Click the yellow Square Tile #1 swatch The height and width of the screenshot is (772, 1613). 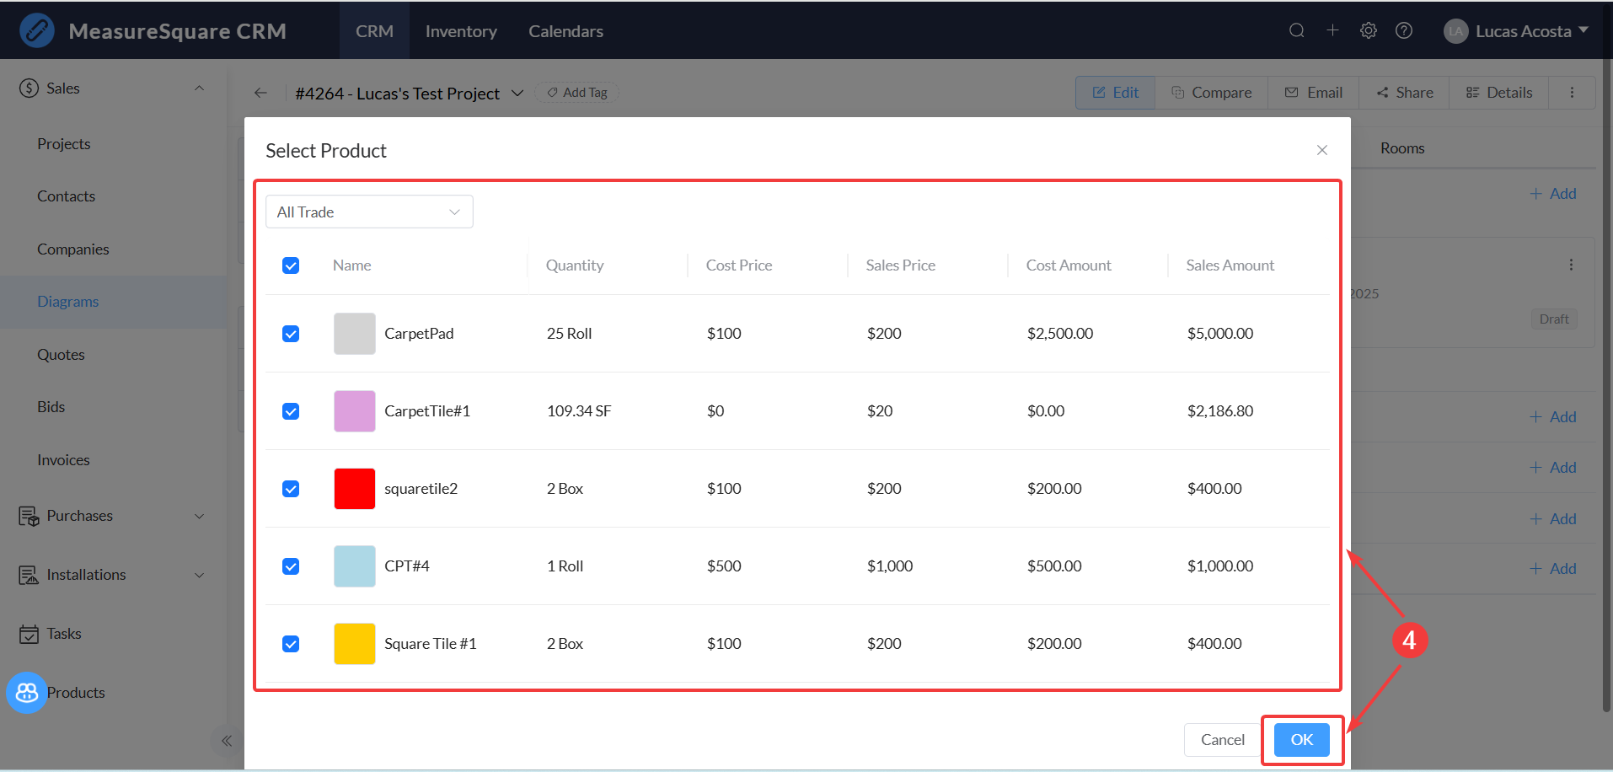(x=355, y=644)
